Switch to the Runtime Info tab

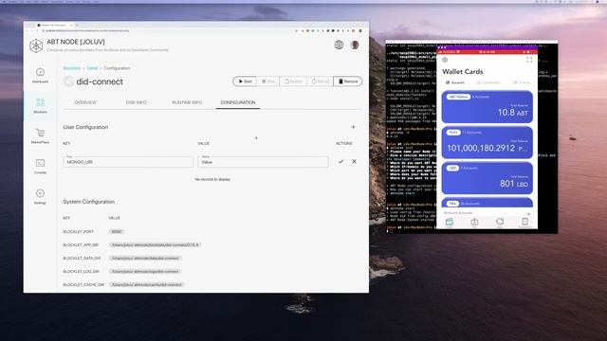click(187, 102)
